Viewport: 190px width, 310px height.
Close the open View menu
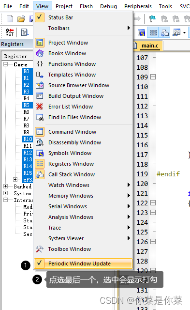point(42,6)
